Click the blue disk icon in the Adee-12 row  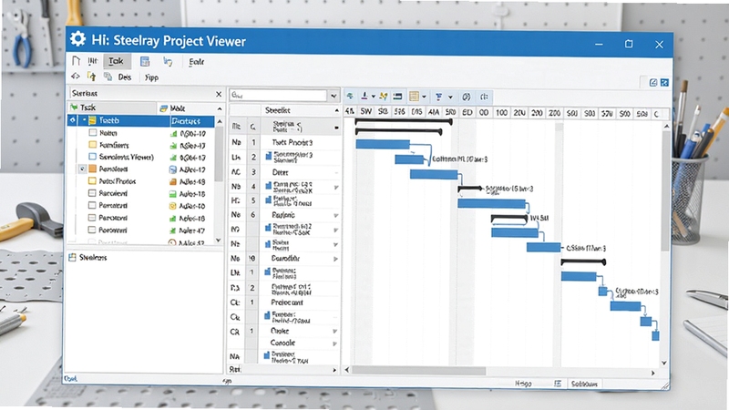pyautogui.click(x=172, y=169)
